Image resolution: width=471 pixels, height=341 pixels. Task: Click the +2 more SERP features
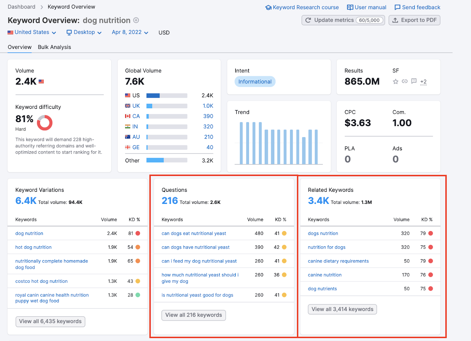[x=423, y=81]
